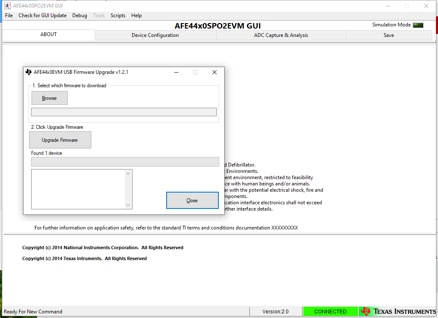
Task: Minimize the Firmware Upgrade dialog
Action: (176, 73)
